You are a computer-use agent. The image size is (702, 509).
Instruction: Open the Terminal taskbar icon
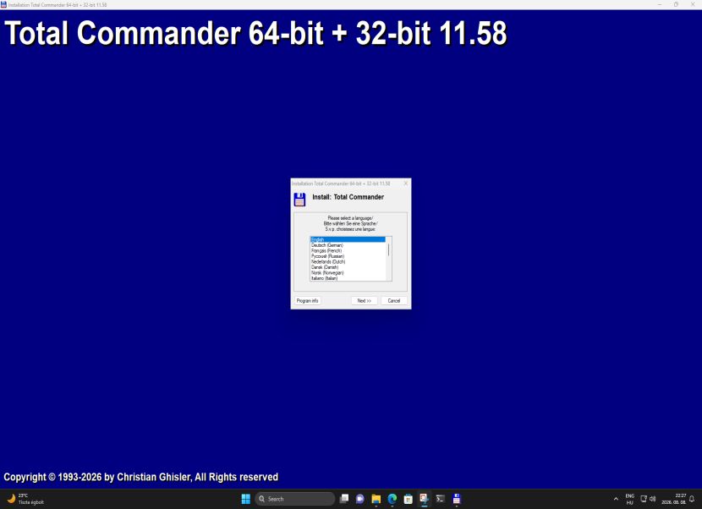pyautogui.click(x=440, y=499)
